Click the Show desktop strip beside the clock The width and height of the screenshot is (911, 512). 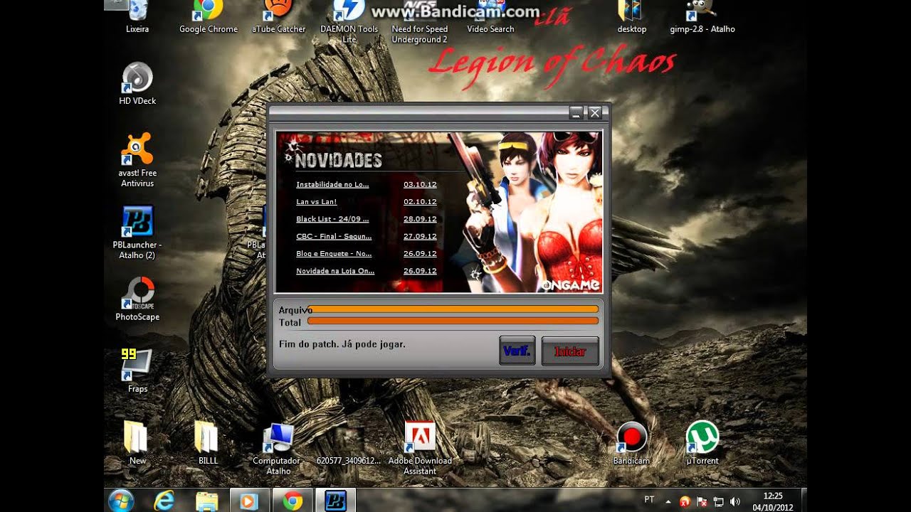pyautogui.click(x=803, y=501)
